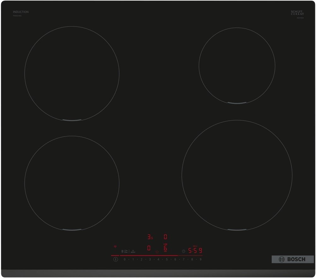This screenshot has height=278, width=316.
Task: Click the large front-right cooking zone
Action: [237, 175]
